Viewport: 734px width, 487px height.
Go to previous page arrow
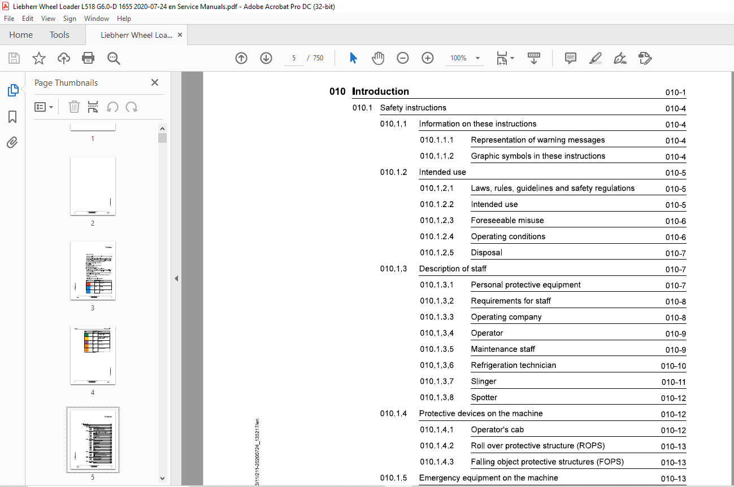point(241,58)
